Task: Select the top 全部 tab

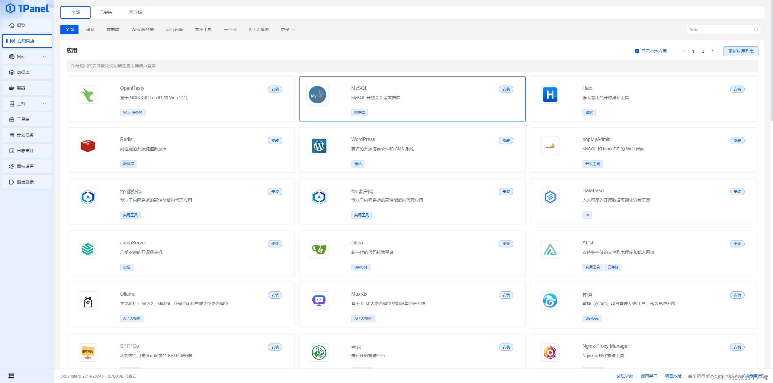Action: pos(75,12)
